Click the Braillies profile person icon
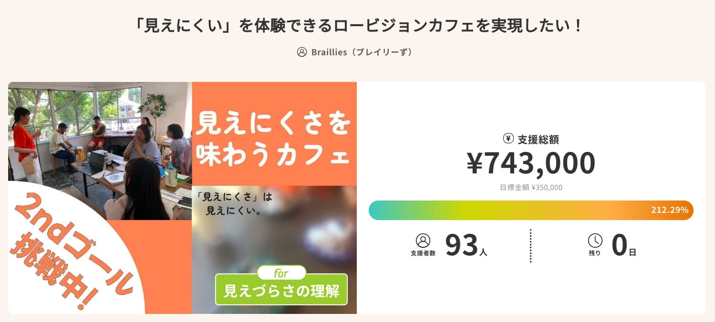The height and width of the screenshot is (322, 715). [x=301, y=52]
